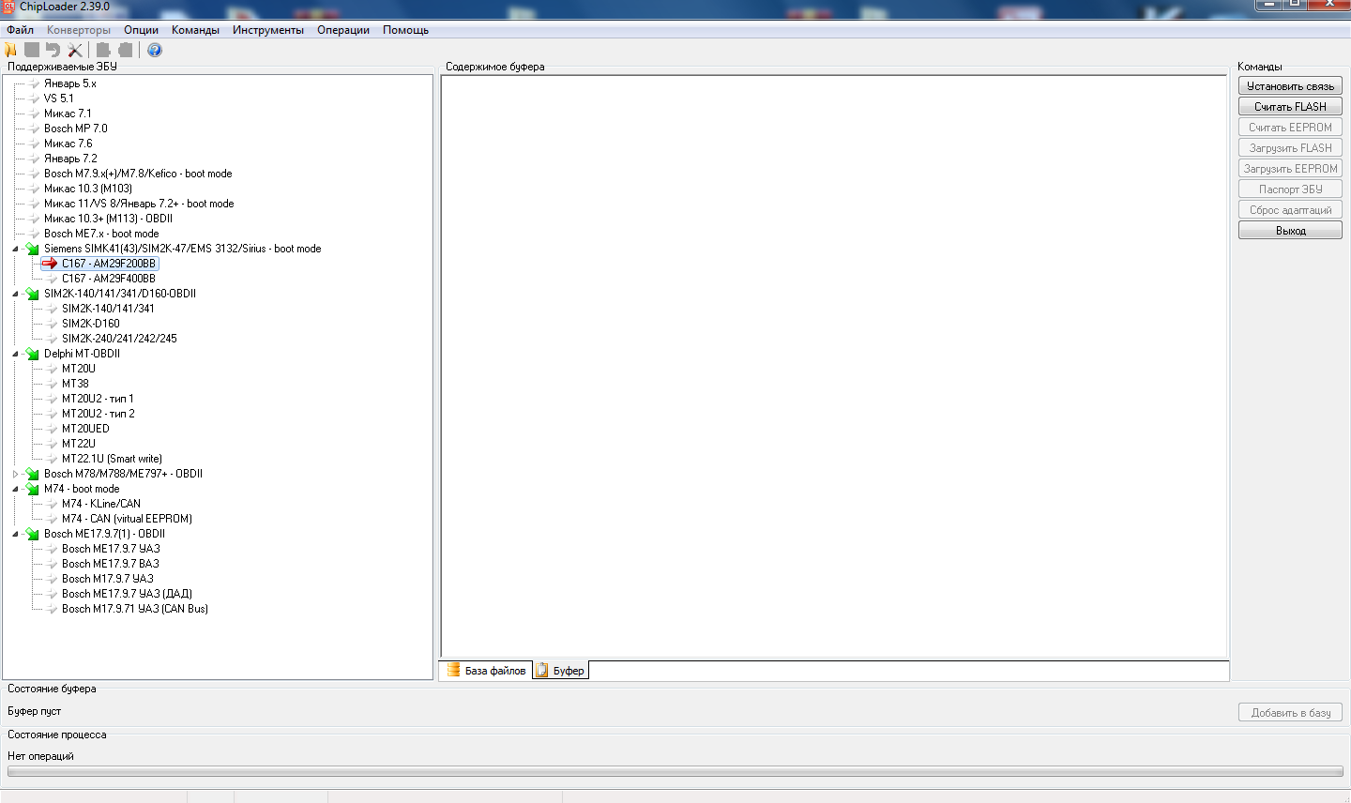This screenshot has height=803, width=1351.
Task: Click the wrench and screwdriver settings icon
Action: 75,50
